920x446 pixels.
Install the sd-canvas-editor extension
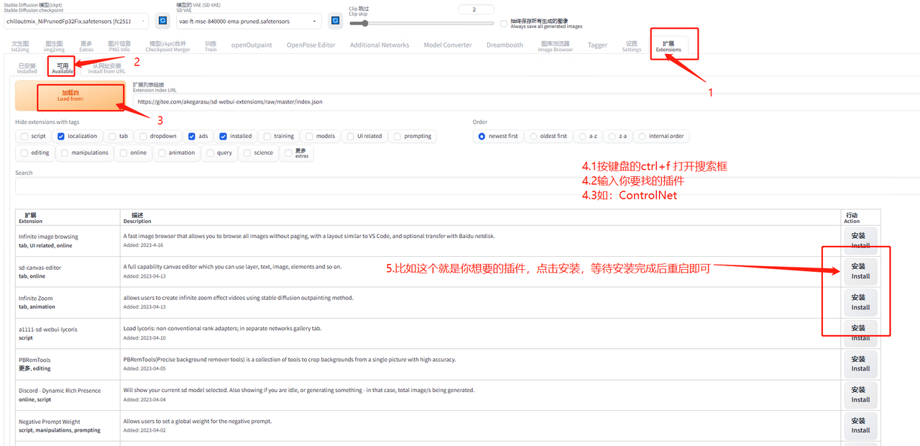coord(860,271)
